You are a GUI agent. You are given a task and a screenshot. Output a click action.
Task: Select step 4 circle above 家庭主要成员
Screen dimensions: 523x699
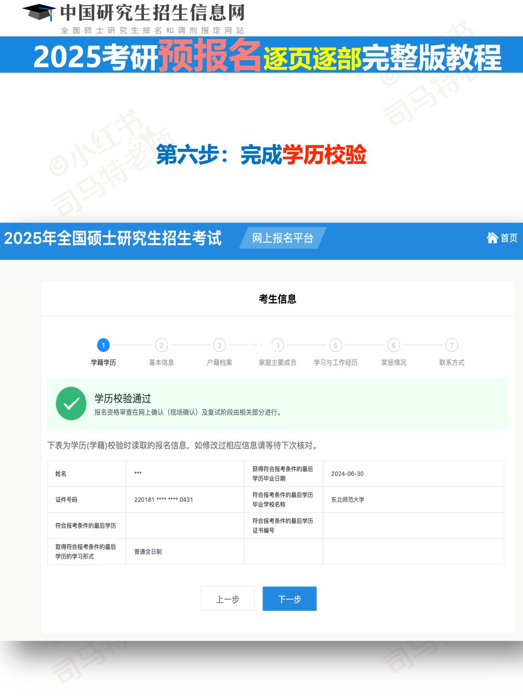[x=277, y=345]
